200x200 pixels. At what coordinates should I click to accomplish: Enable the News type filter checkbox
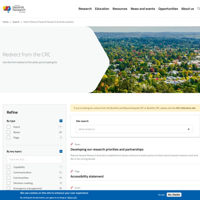[9, 132]
